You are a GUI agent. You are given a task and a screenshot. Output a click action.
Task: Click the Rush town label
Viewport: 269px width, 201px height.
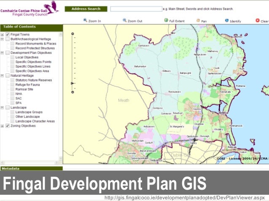pos(242,69)
